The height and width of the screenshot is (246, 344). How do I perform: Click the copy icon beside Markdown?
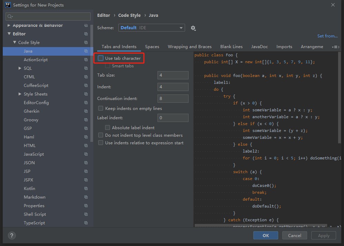point(86,197)
